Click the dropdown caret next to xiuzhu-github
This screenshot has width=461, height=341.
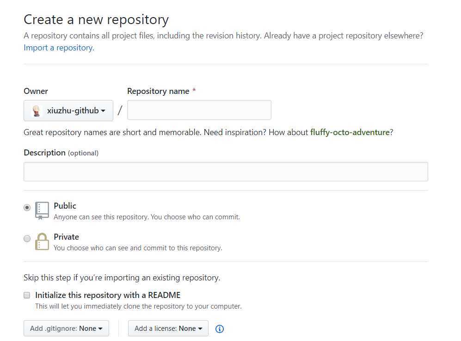pyautogui.click(x=103, y=111)
